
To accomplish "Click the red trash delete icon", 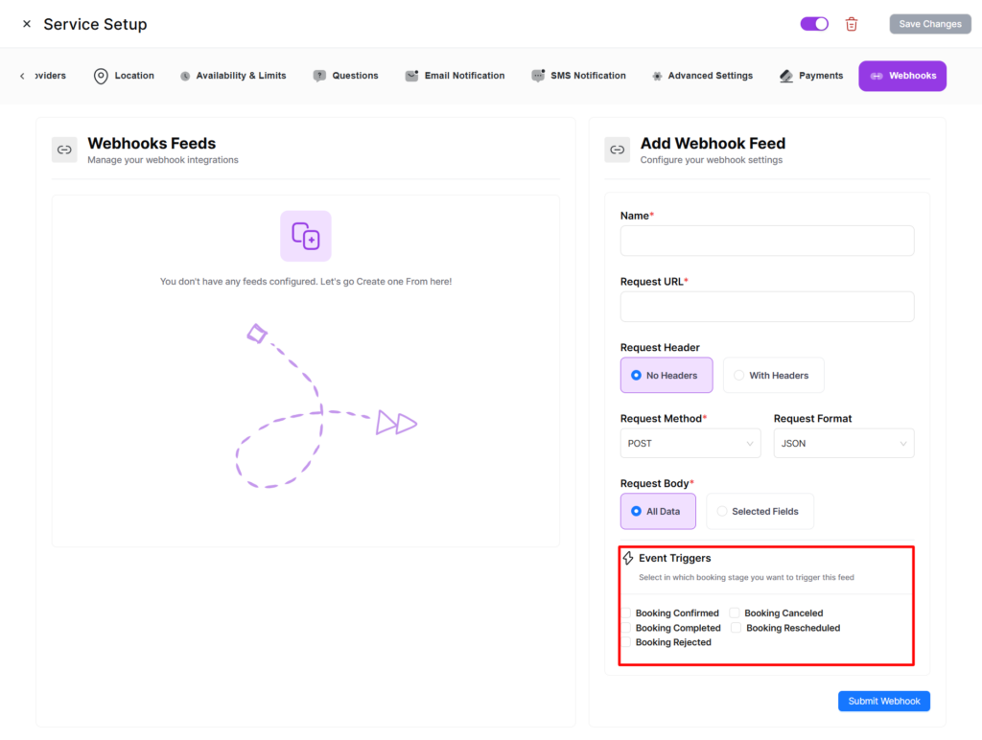I will click(852, 24).
